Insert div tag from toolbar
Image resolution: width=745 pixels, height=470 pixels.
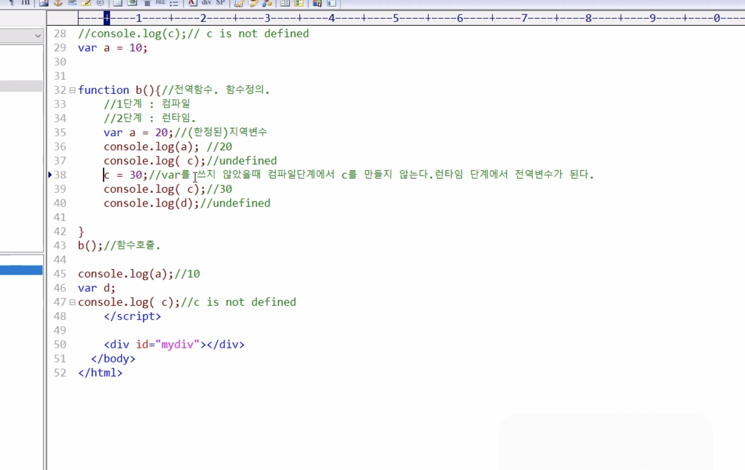click(206, 3)
